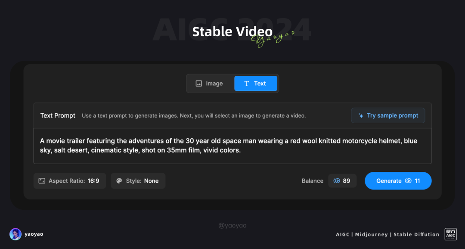Image resolution: width=465 pixels, height=249 pixels.
Task: Click the credit icon inside Generate button
Action: (x=408, y=181)
